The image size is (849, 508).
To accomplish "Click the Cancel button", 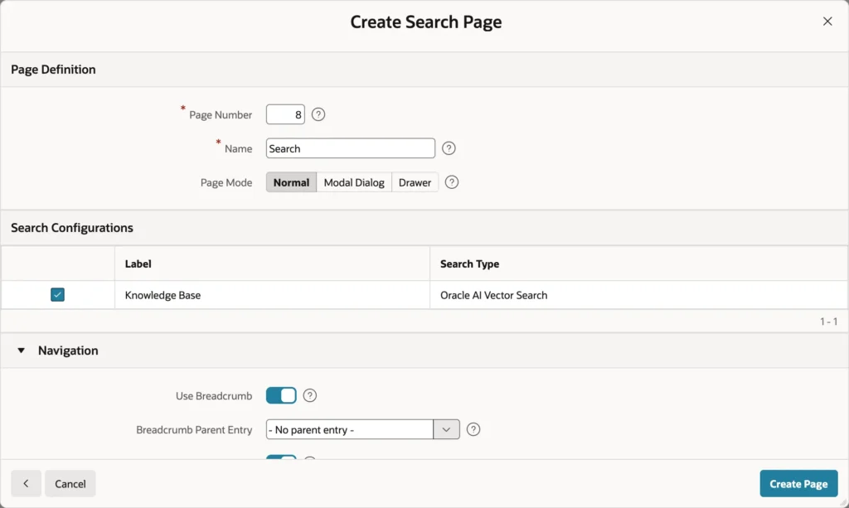I will tap(70, 483).
